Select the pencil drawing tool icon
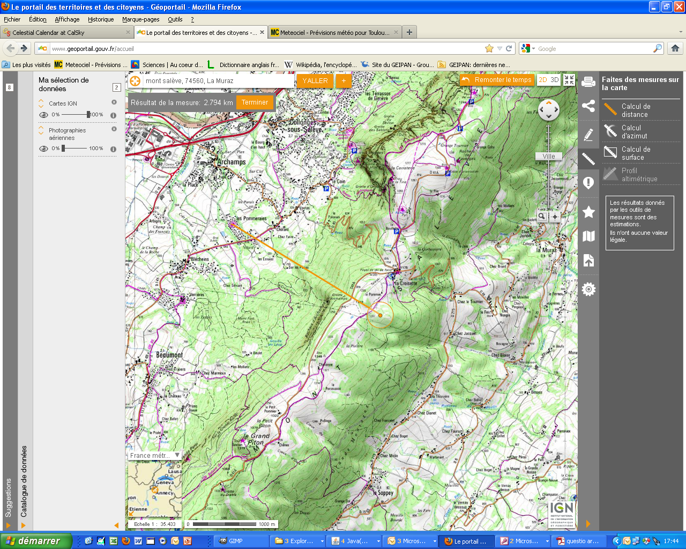This screenshot has height=549, width=686. [x=588, y=135]
